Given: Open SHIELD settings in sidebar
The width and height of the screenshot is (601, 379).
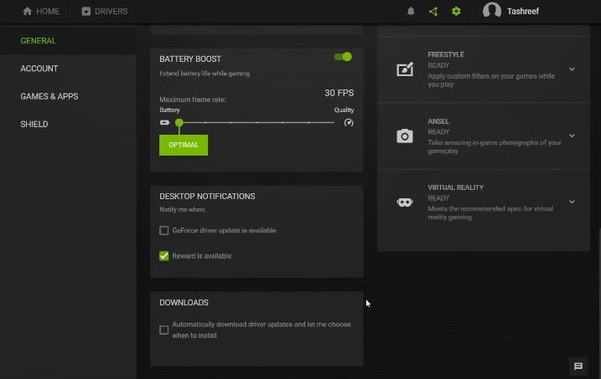Looking at the screenshot, I should coord(34,125).
